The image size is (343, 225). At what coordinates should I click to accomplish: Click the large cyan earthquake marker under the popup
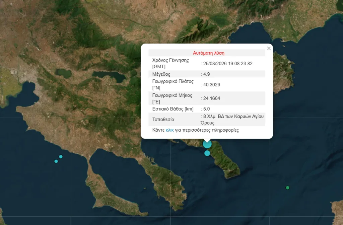pos(207,144)
